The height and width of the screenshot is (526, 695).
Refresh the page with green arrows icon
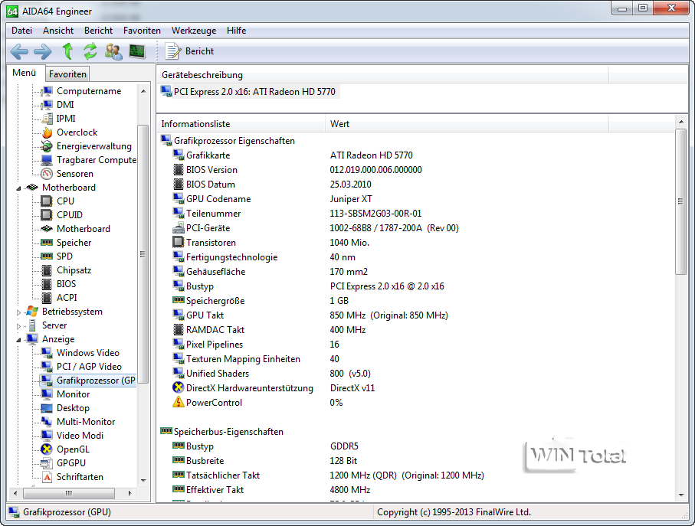tap(90, 51)
